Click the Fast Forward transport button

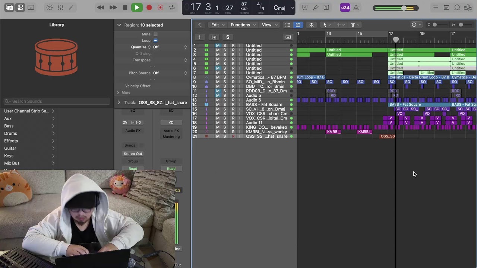(x=113, y=7)
